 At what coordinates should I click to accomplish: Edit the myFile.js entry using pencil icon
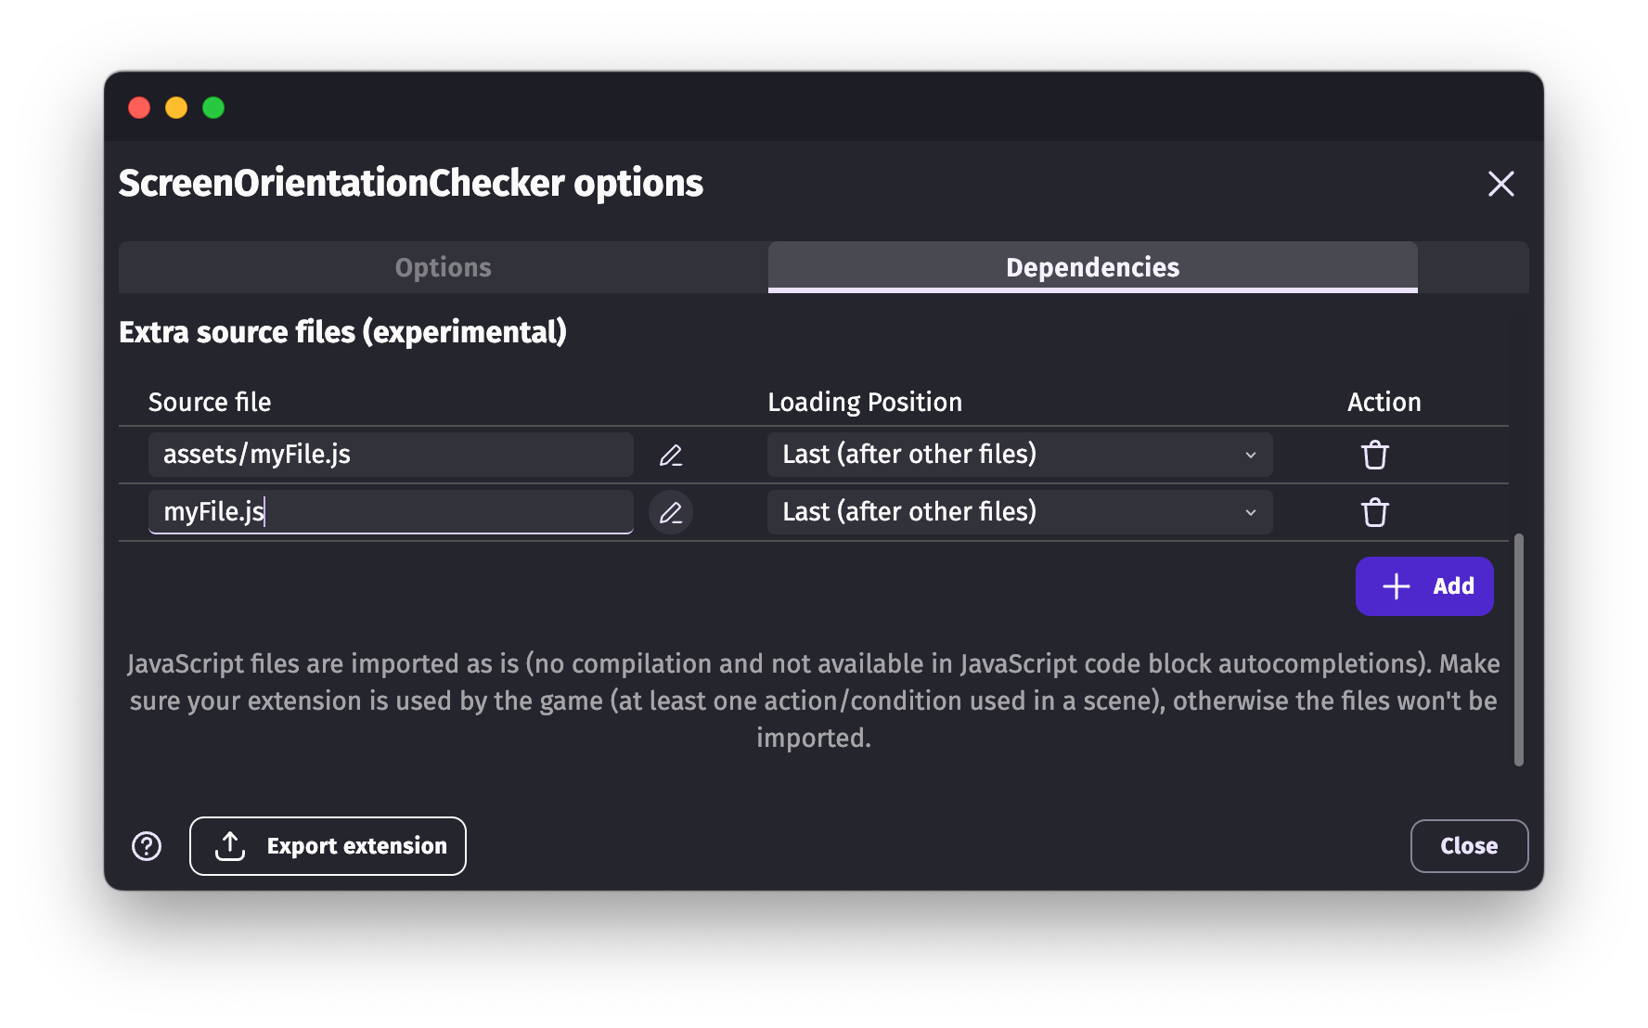click(671, 511)
